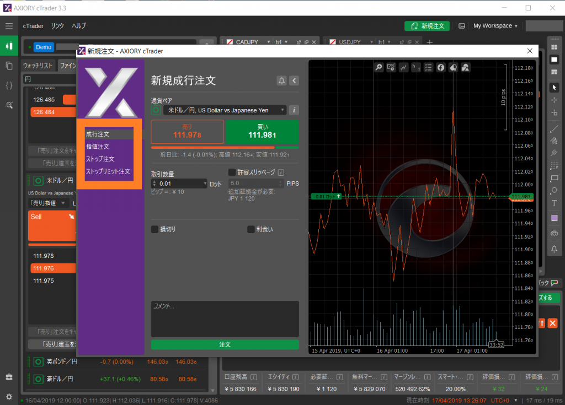
Task: Click the 円 watchlist search field
Action: click(x=50, y=79)
